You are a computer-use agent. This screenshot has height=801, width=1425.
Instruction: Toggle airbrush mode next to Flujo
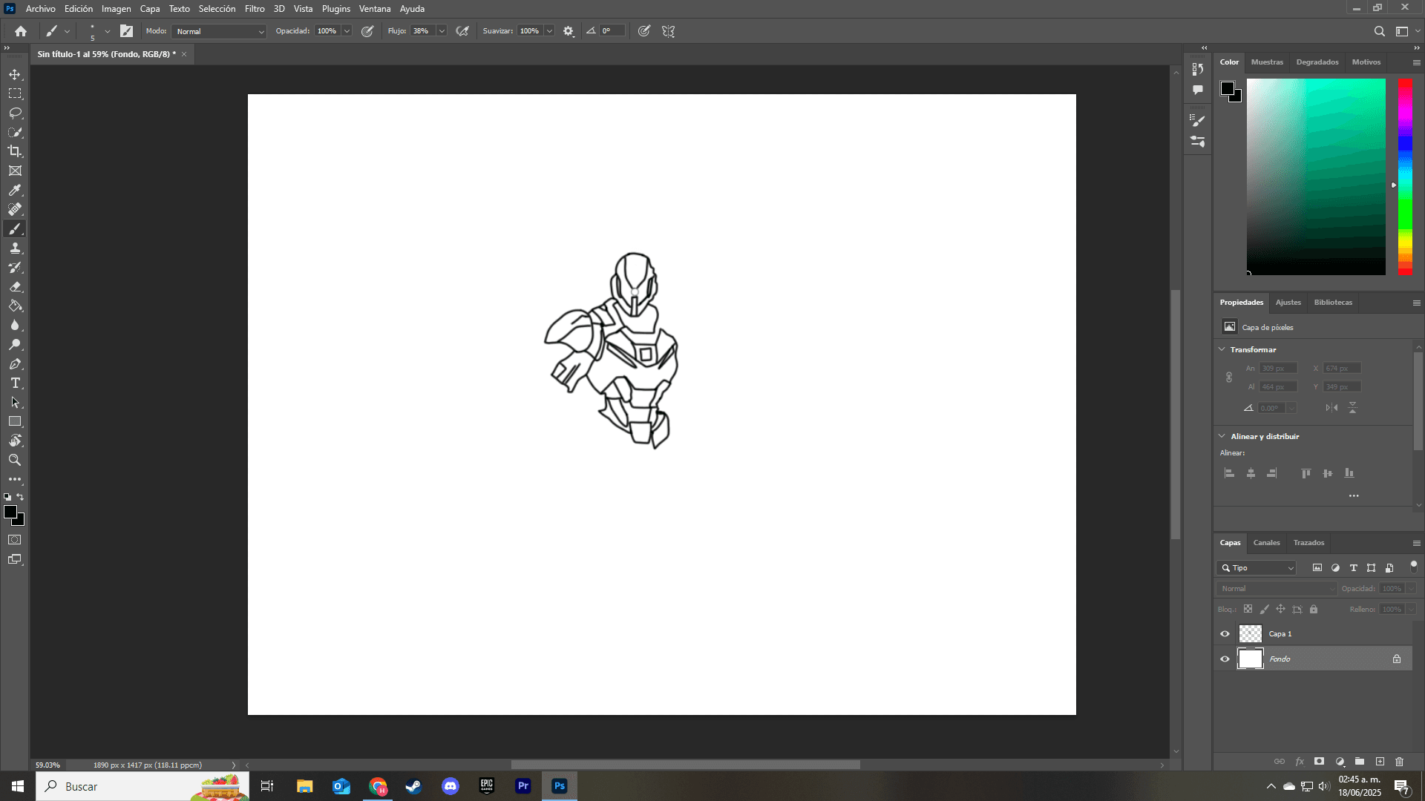pyautogui.click(x=462, y=31)
